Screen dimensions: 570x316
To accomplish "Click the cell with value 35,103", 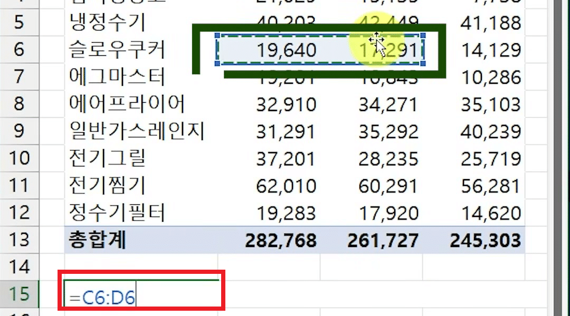I will tap(474, 104).
